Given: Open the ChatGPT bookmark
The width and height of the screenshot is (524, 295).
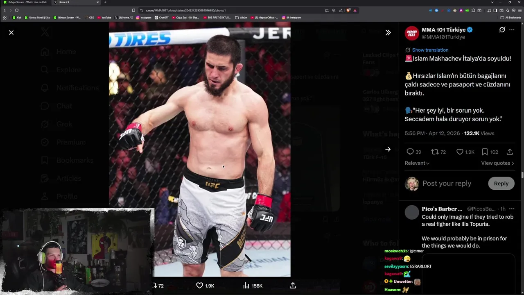Looking at the screenshot, I should [x=162, y=18].
